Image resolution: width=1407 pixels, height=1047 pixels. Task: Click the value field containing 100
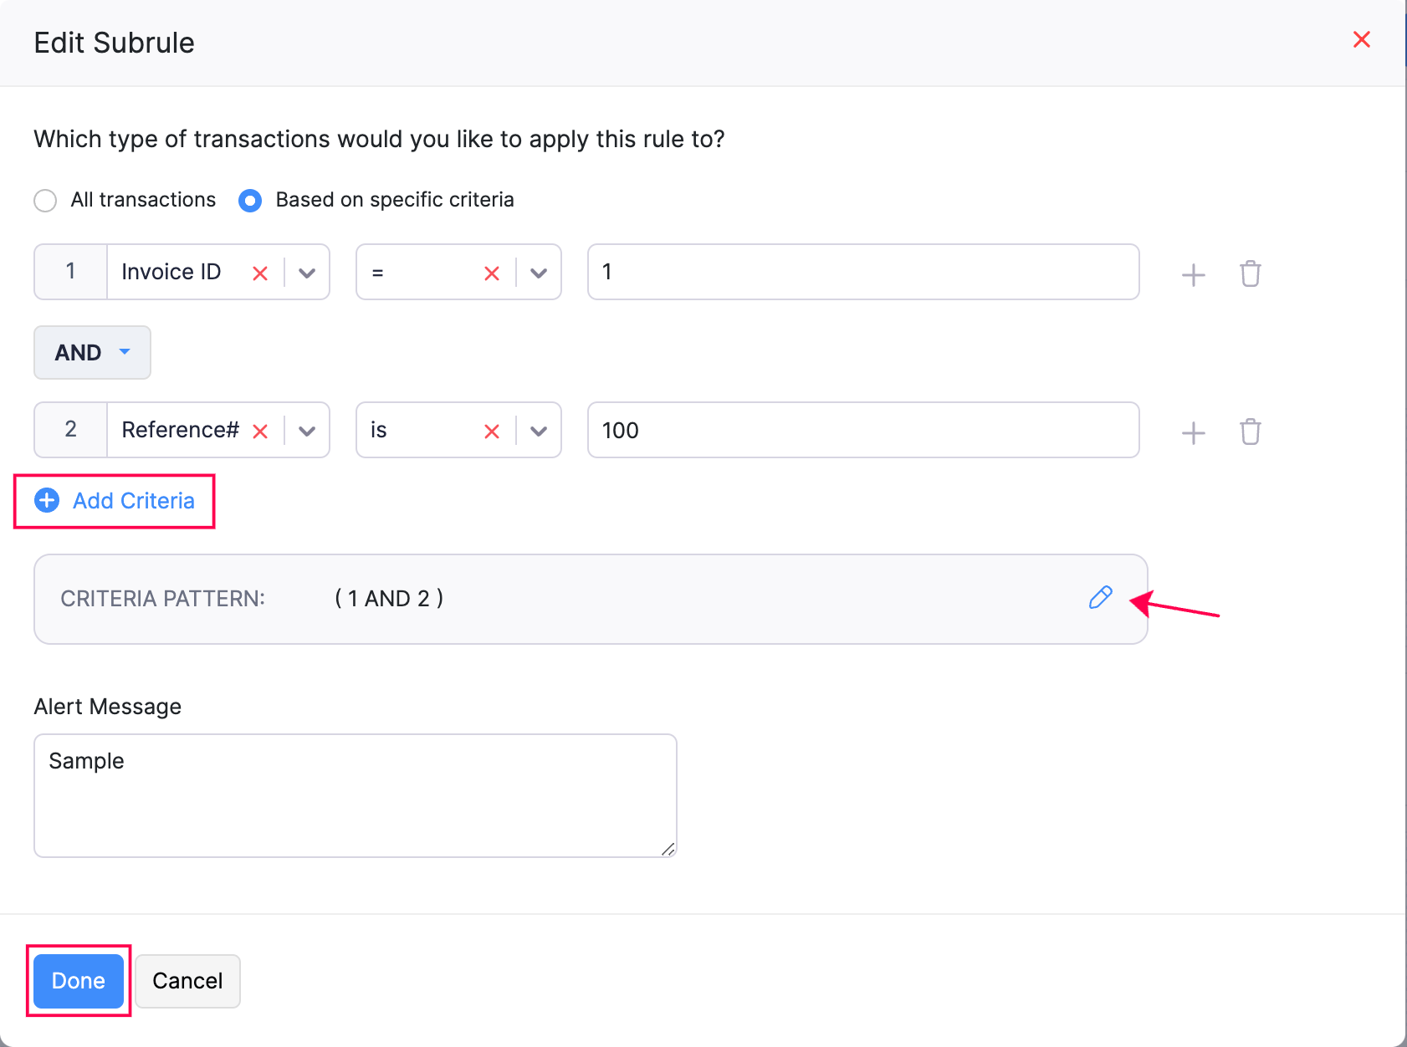coord(862,431)
